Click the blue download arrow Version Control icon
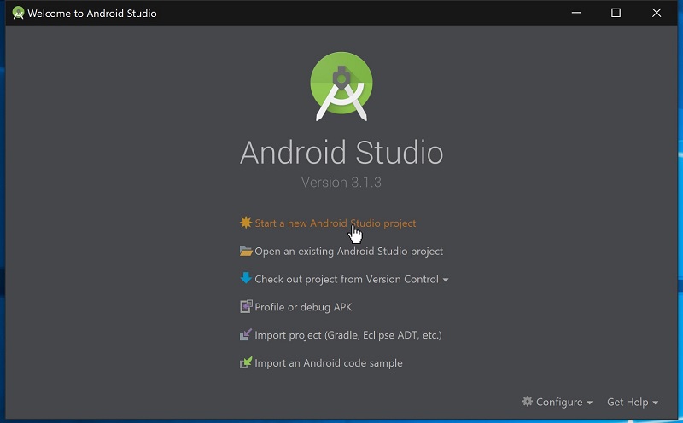Image resolution: width=683 pixels, height=423 pixels. pos(246,278)
